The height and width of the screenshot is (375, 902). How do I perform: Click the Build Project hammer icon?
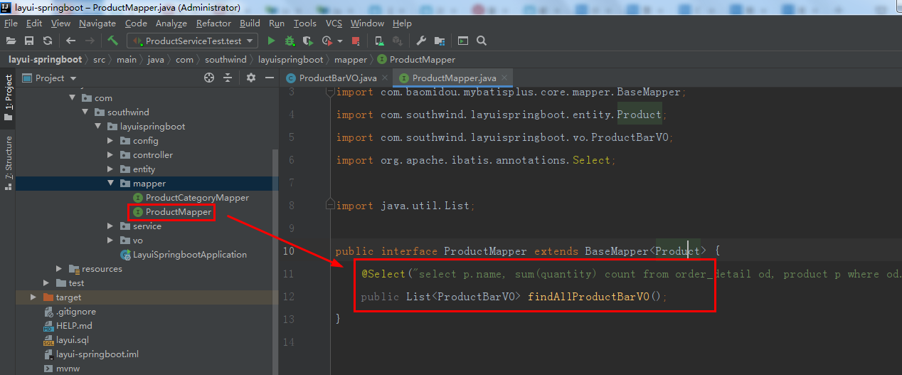[112, 41]
